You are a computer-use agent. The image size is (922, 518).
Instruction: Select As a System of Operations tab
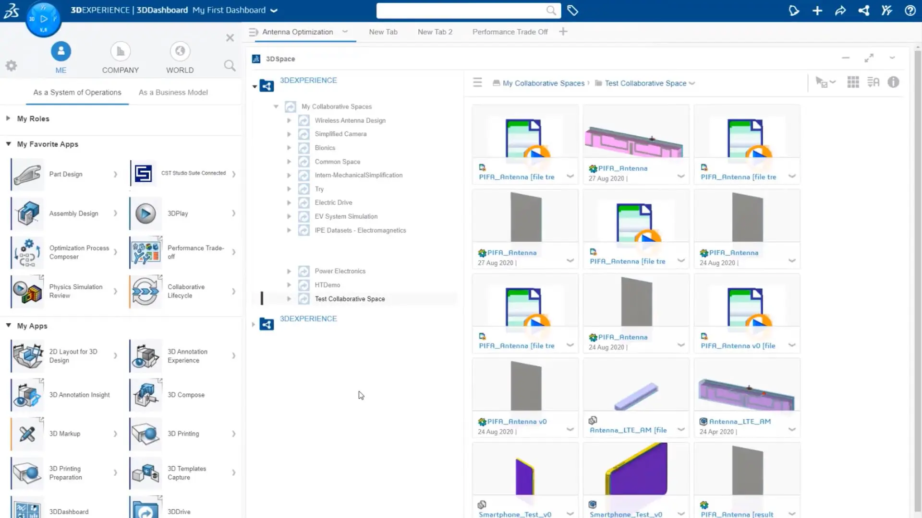[x=77, y=92]
